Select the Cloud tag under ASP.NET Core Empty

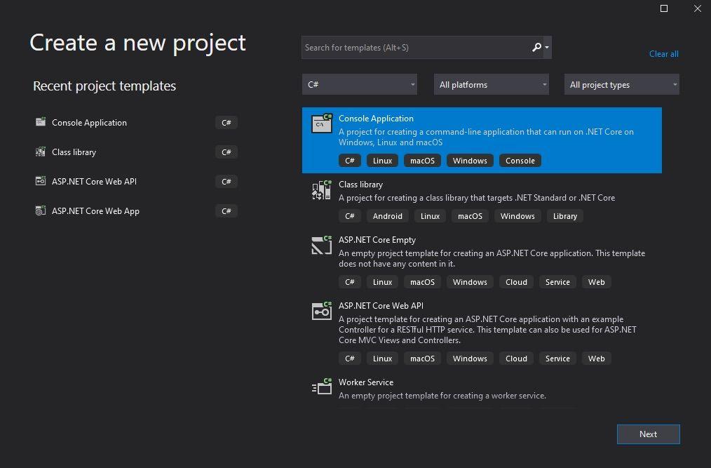516,281
